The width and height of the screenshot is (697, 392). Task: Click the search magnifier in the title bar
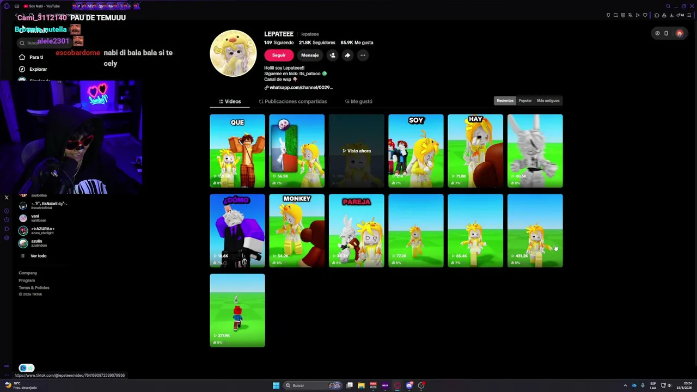point(667,6)
